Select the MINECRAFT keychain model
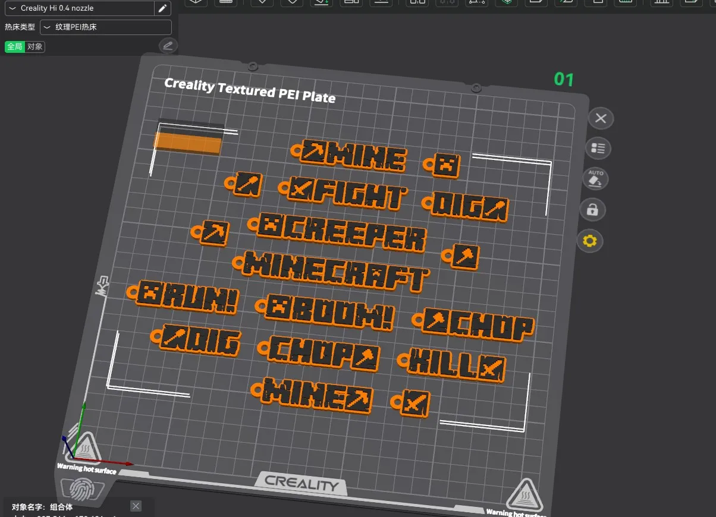The height and width of the screenshot is (517, 716). point(330,272)
